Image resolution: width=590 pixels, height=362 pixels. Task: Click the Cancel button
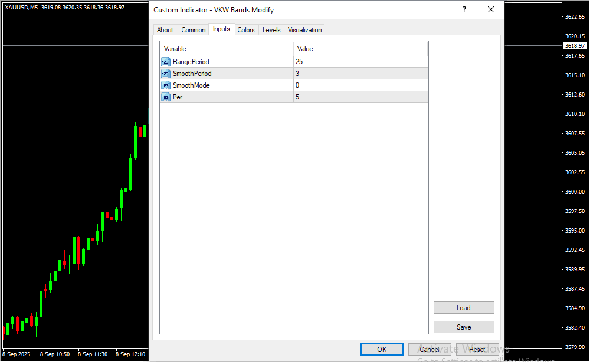(x=430, y=350)
